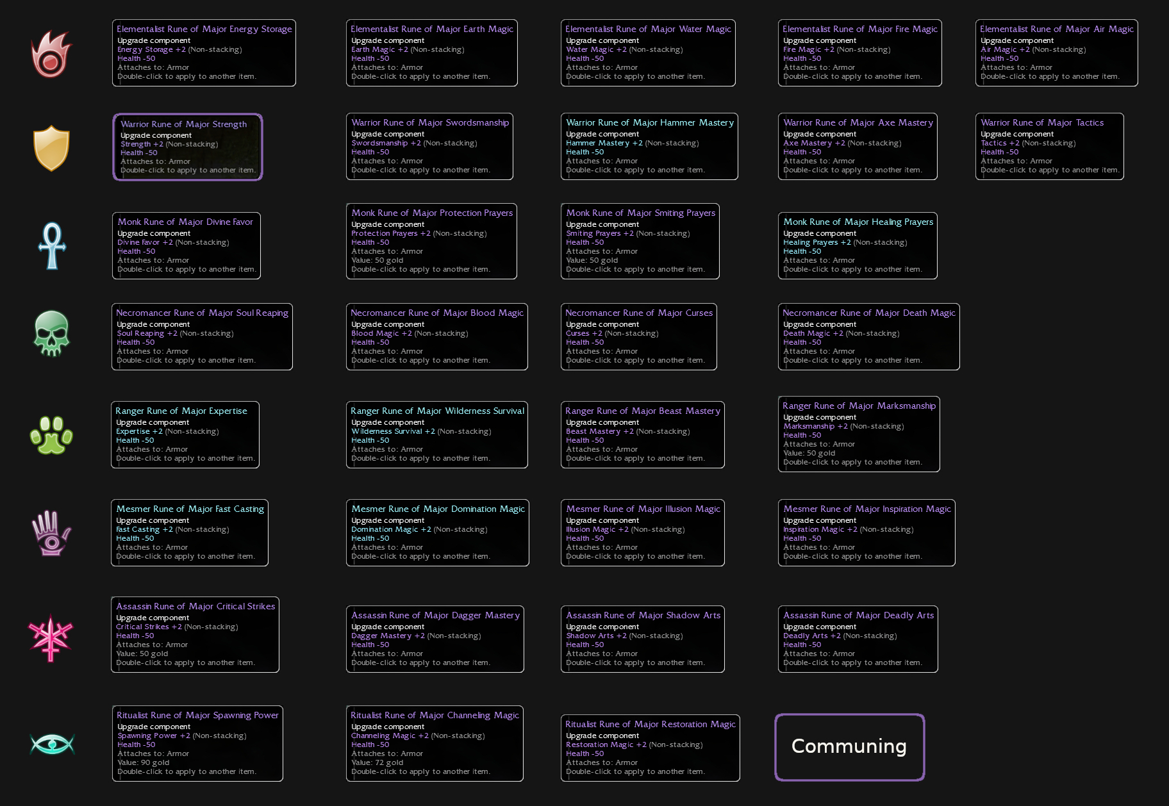Screen dimensions: 1169x806
Task: Click Necromancer Rune of Major Curses card
Action: (638, 337)
